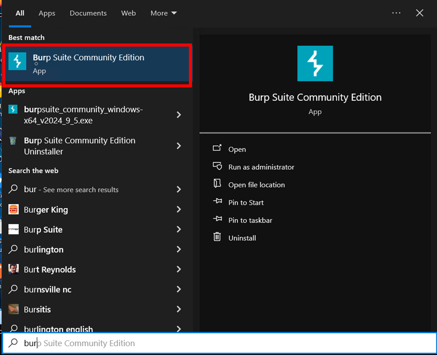The height and width of the screenshot is (355, 437).
Task: Click into the search text field
Action: click(x=219, y=343)
